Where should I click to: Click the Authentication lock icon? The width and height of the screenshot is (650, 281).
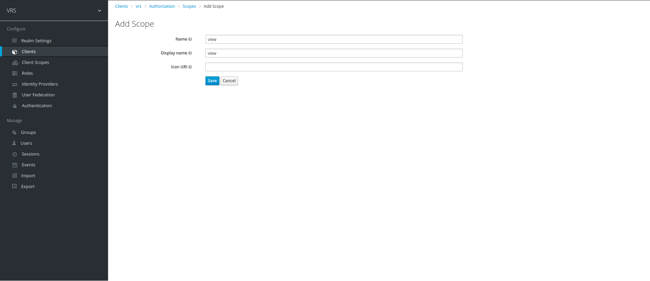(x=15, y=106)
